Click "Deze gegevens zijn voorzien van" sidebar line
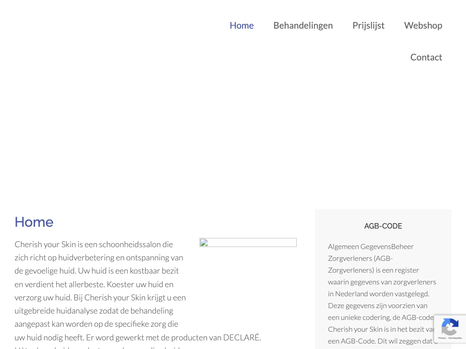466x349 pixels. [x=377, y=305]
